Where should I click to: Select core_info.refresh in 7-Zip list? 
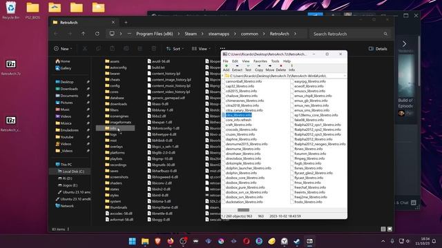click(238, 120)
